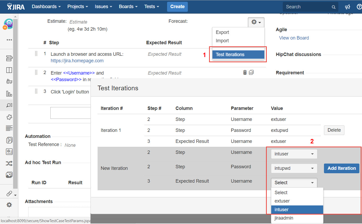Open the Reports bar chart sidebar icon
The image size is (362, 224).
[9, 93]
